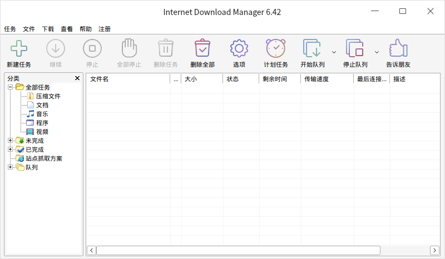Click the 新建任务 (new task) plus icon
Image resolution: width=445 pixels, height=259 pixels.
(x=19, y=48)
